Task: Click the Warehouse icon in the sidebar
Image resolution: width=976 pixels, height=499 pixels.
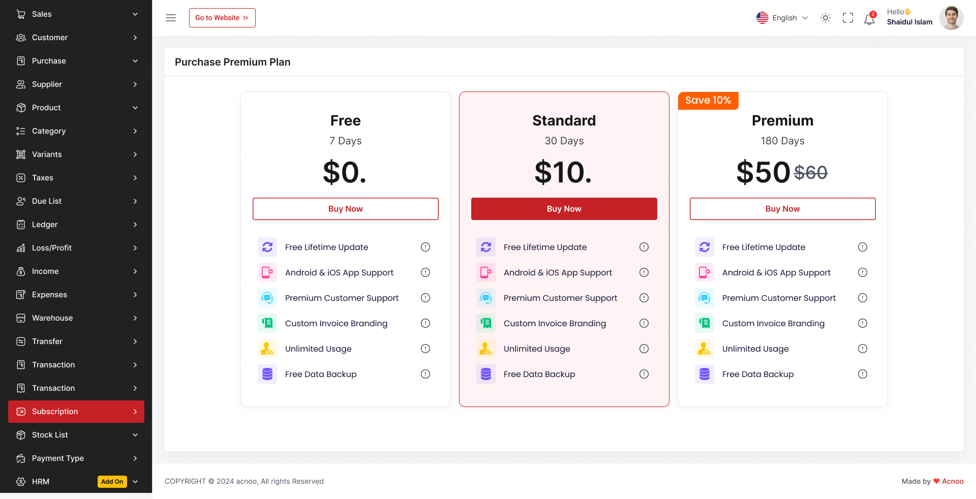Action: [x=21, y=318]
